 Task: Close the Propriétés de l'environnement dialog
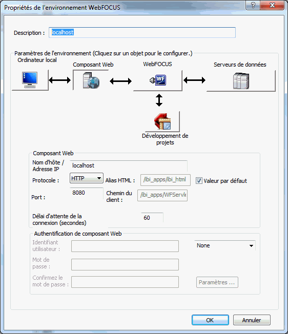click(272, 5)
